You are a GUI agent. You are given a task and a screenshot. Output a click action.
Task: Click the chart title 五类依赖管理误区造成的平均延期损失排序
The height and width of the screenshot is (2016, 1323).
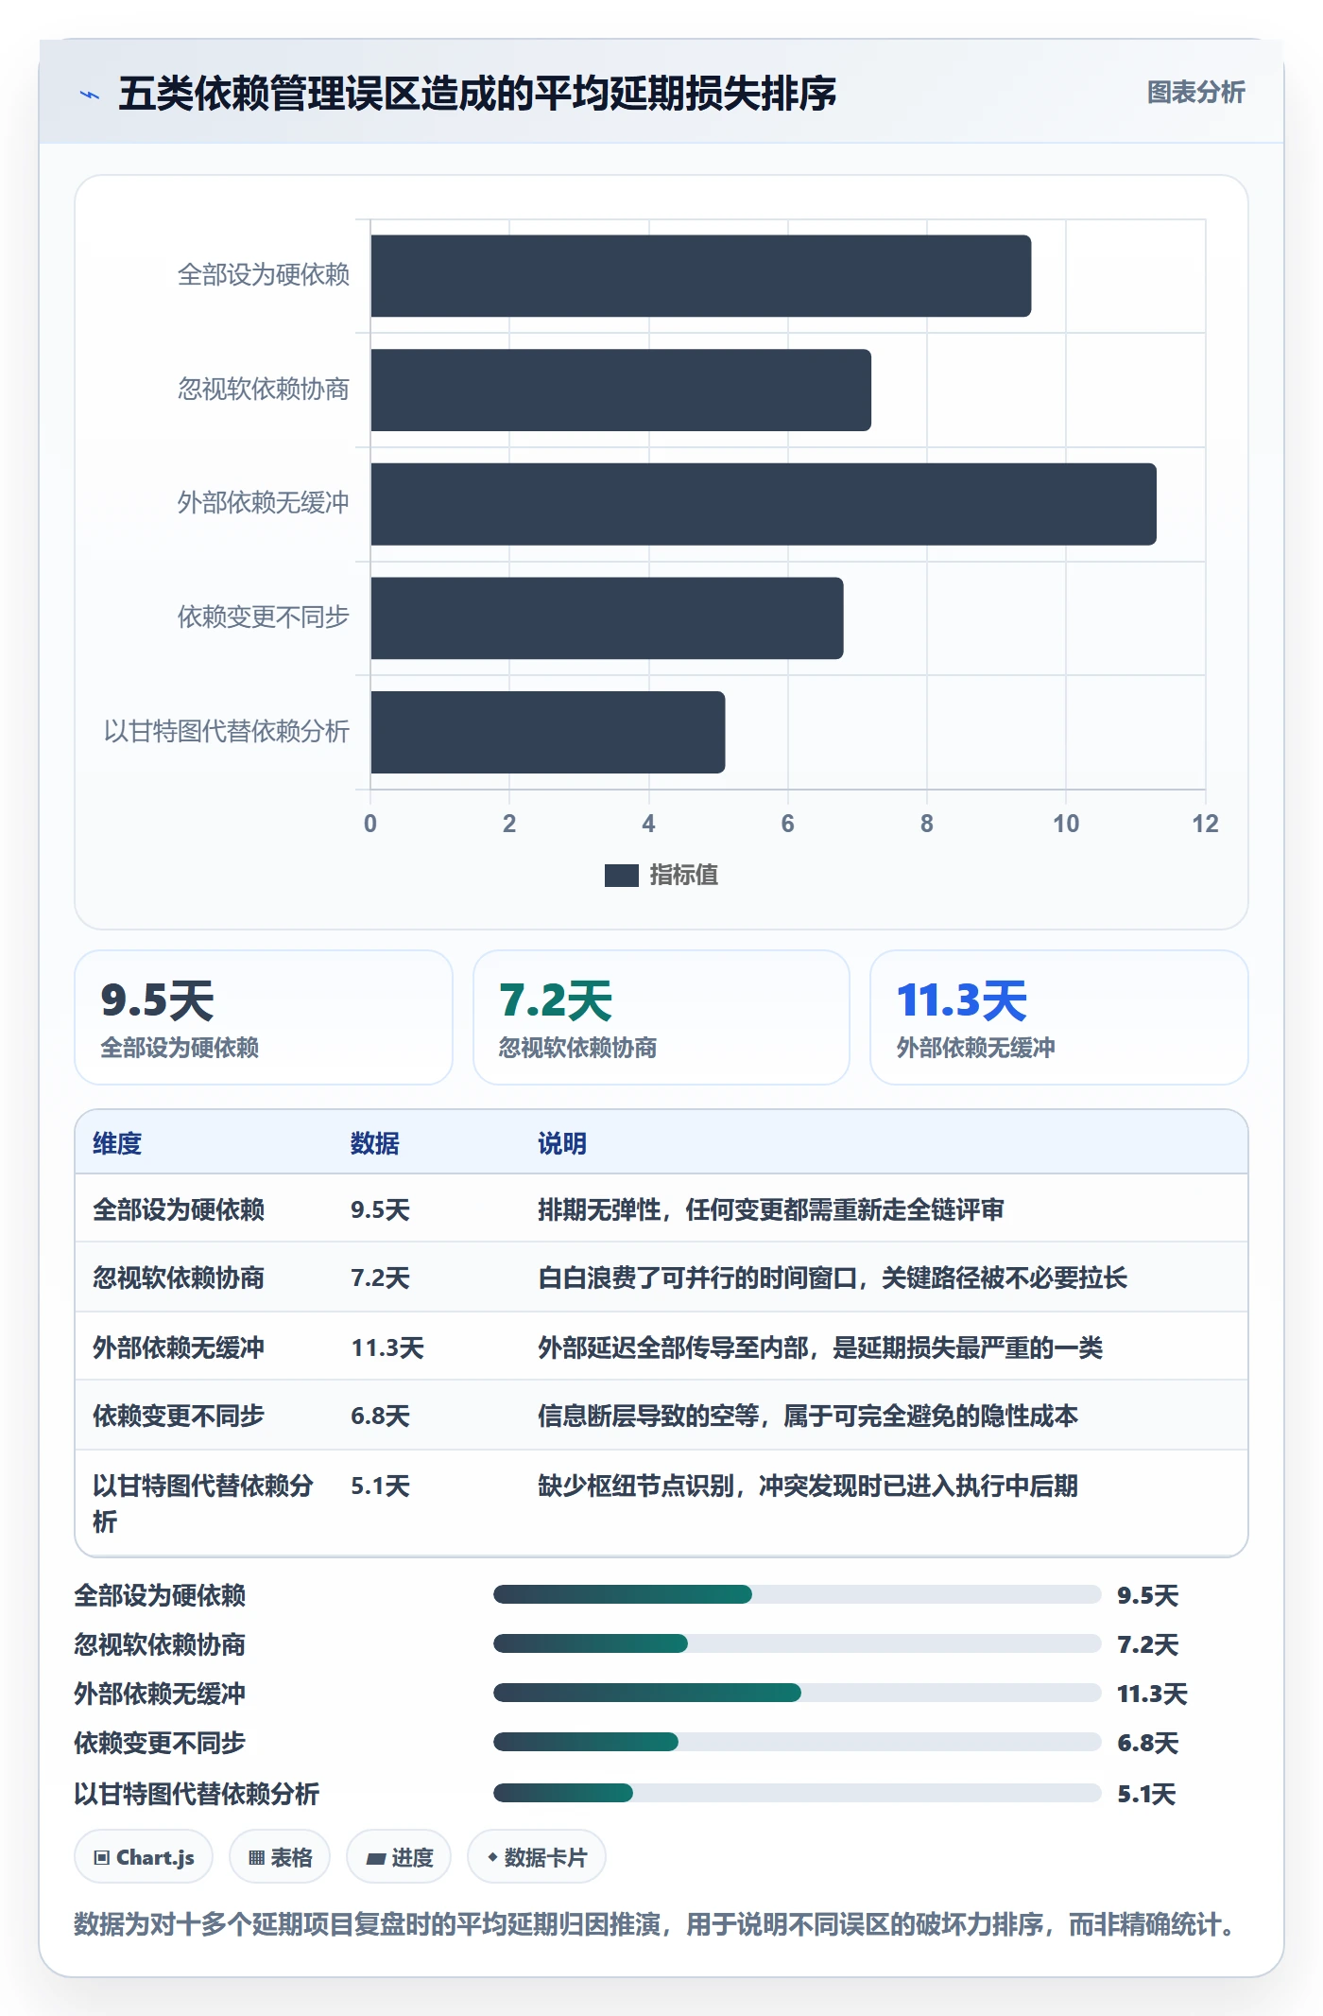coord(477,94)
